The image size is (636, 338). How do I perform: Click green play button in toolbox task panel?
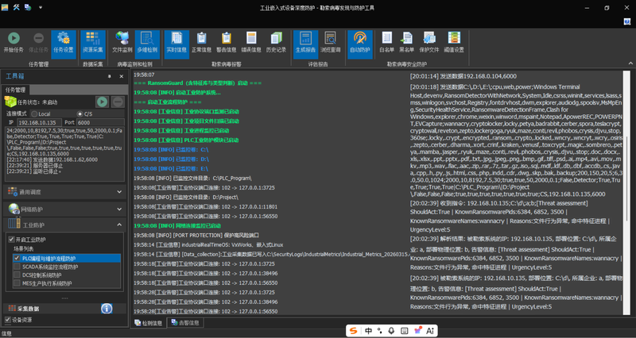pyautogui.click(x=102, y=102)
